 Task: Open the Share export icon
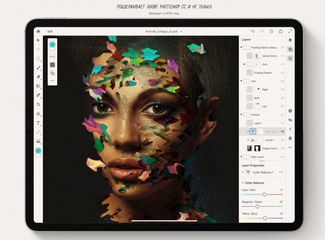pos(281,31)
